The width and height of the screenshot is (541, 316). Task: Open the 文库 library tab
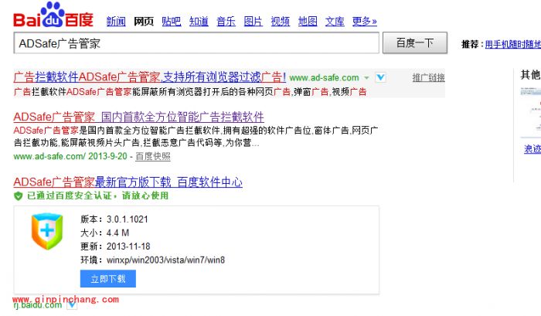[335, 22]
